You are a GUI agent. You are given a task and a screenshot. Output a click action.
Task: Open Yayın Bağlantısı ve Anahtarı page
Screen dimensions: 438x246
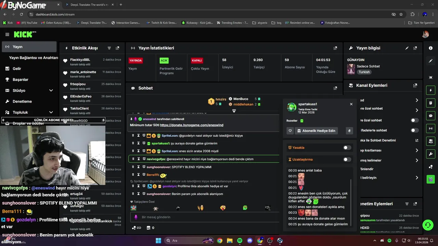coord(34,58)
